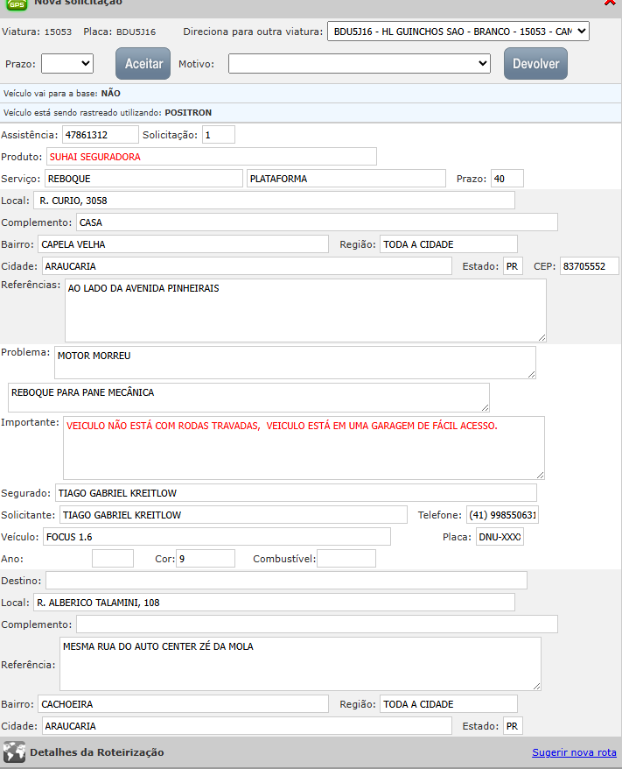The height and width of the screenshot is (769, 622).
Task: Click the destination Local field R. ALBERICO TALAMINI
Action: 275,603
